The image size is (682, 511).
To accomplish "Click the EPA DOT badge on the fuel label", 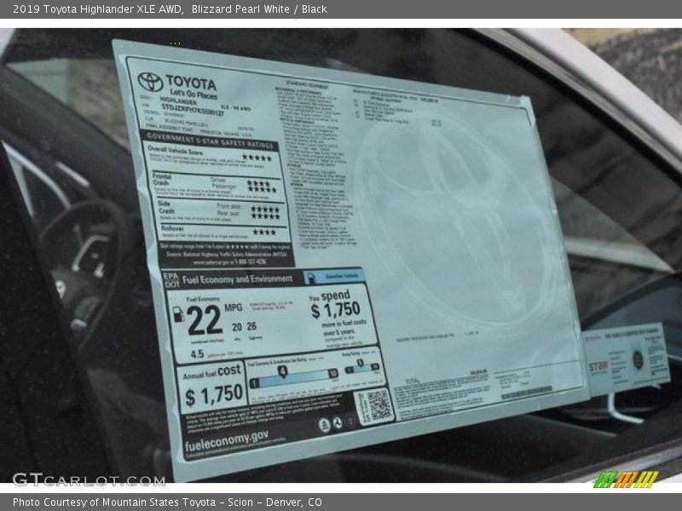I will (x=172, y=281).
